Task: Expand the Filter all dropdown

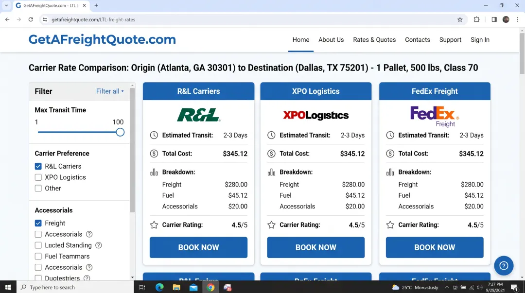Action: pos(110,91)
